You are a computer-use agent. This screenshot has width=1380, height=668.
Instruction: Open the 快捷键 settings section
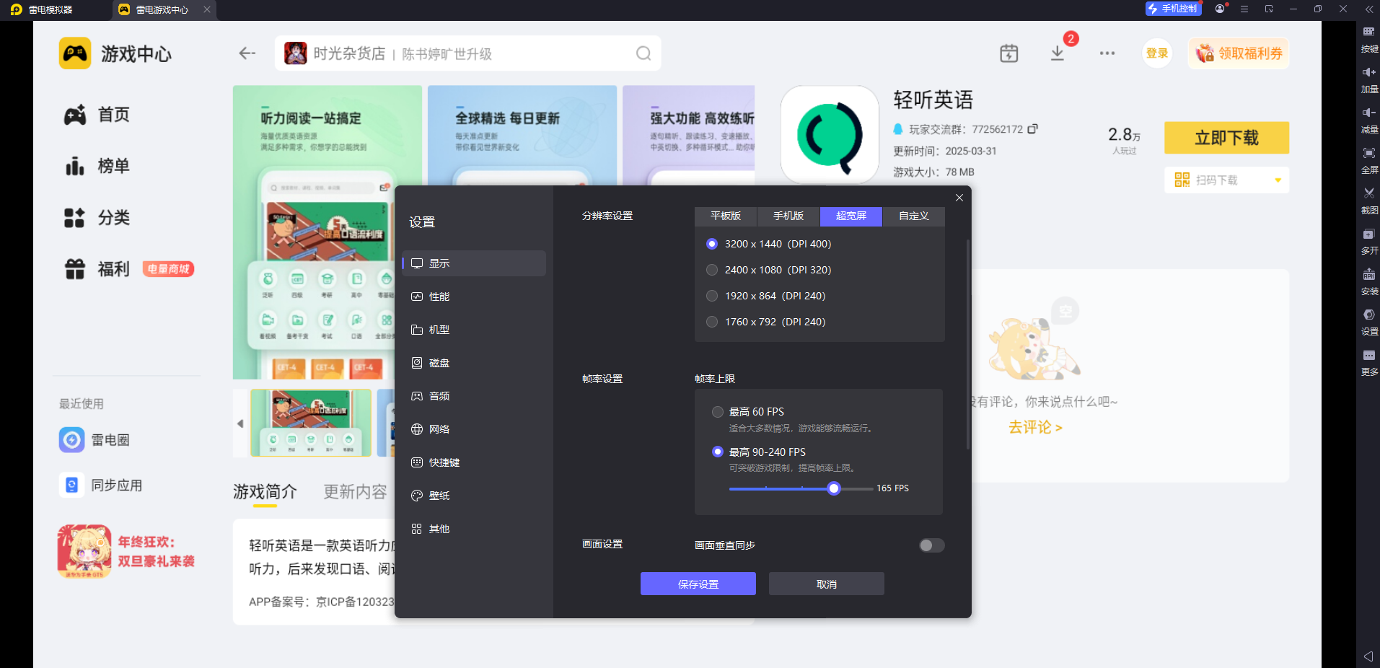click(x=474, y=462)
